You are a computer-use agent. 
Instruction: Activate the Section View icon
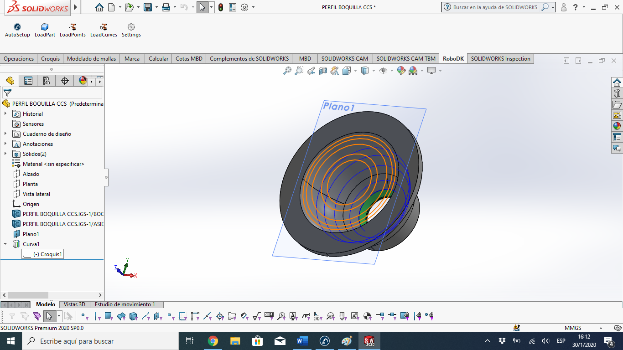pos(323,71)
